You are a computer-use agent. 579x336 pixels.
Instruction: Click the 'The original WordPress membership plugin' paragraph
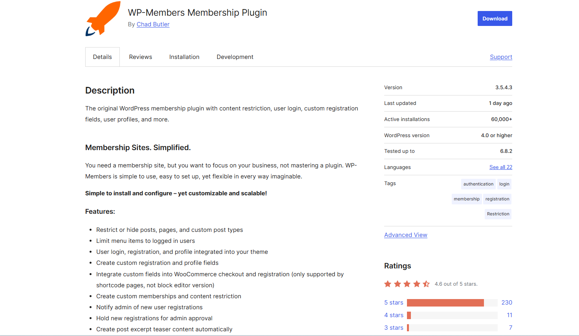click(222, 114)
